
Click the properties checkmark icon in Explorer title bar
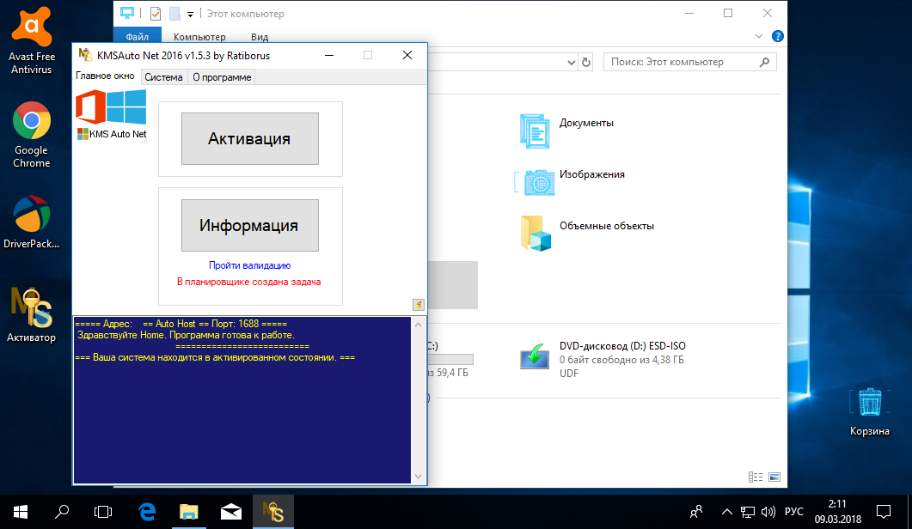[156, 14]
